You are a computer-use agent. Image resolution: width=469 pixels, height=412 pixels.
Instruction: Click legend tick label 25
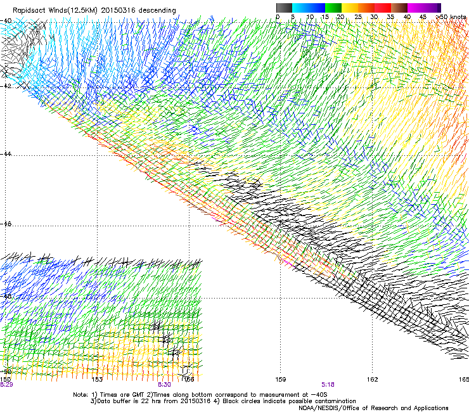coord(358,17)
